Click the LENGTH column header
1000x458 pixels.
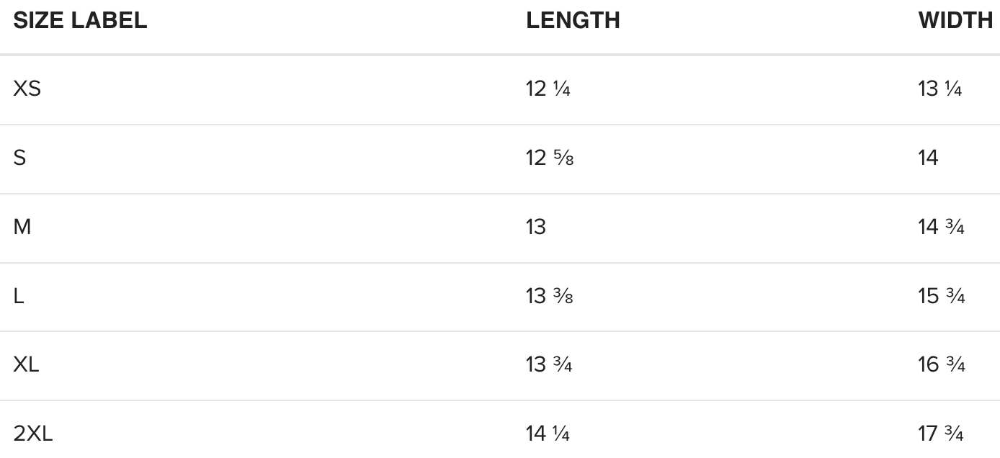[573, 21]
